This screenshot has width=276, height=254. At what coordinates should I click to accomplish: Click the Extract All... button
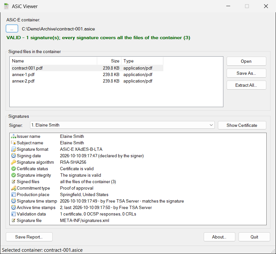click(246, 85)
